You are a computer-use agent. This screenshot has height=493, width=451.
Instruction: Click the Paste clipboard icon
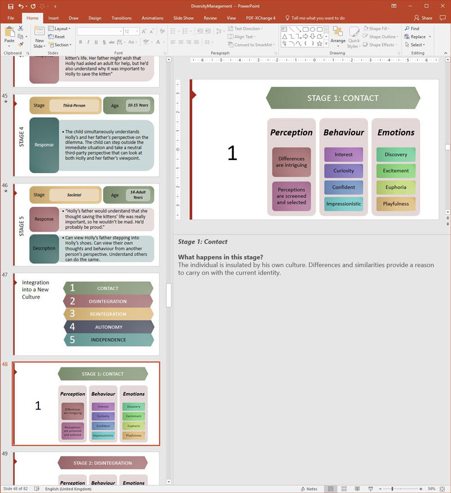(x=10, y=32)
